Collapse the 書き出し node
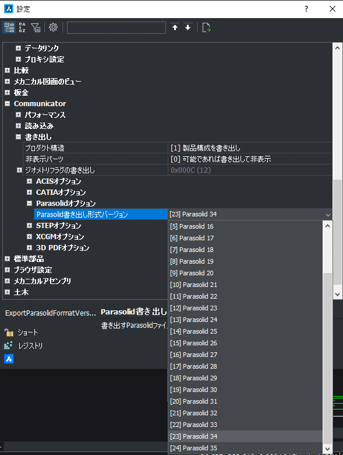 18,136
